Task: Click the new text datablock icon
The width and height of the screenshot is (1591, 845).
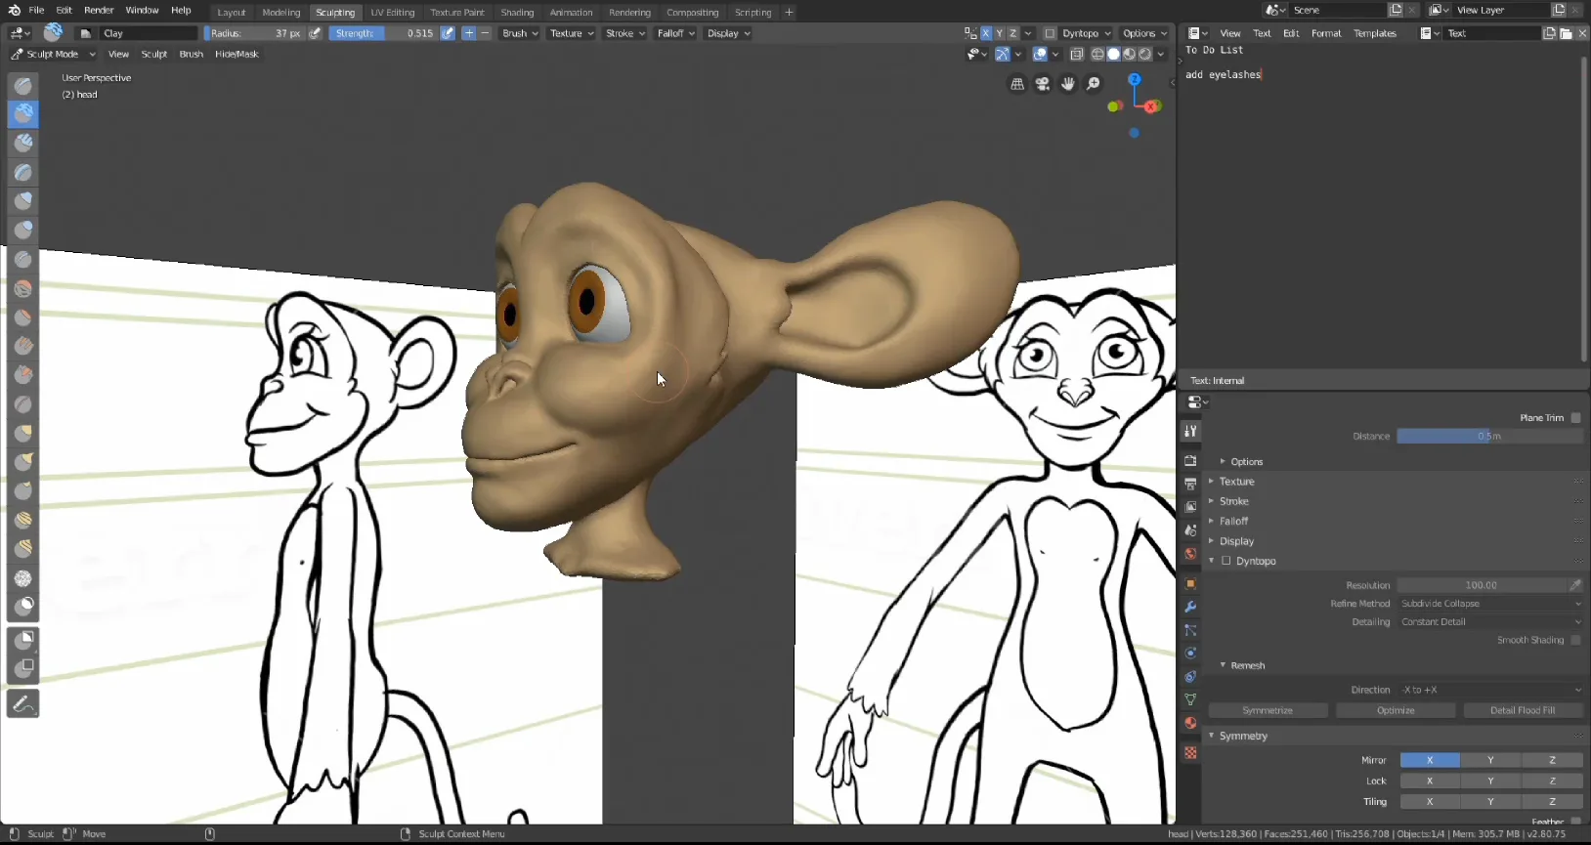Action: click(x=1550, y=33)
